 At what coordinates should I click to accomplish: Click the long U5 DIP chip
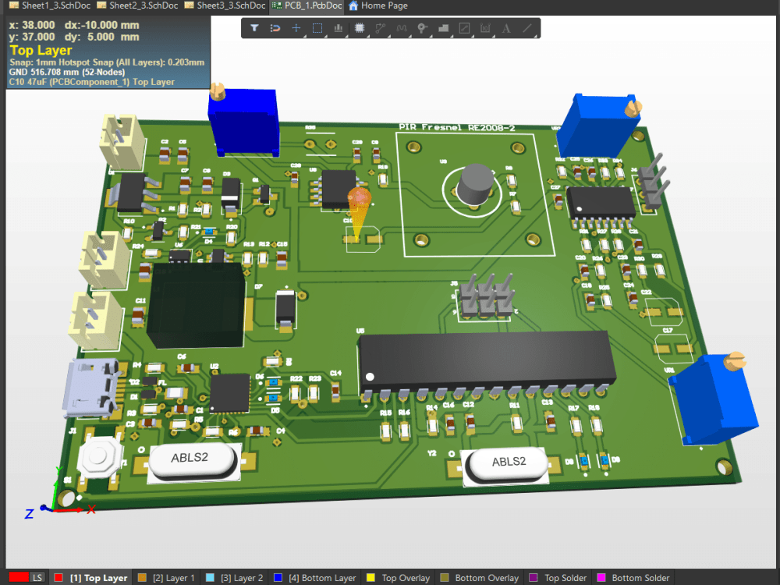[x=487, y=362]
